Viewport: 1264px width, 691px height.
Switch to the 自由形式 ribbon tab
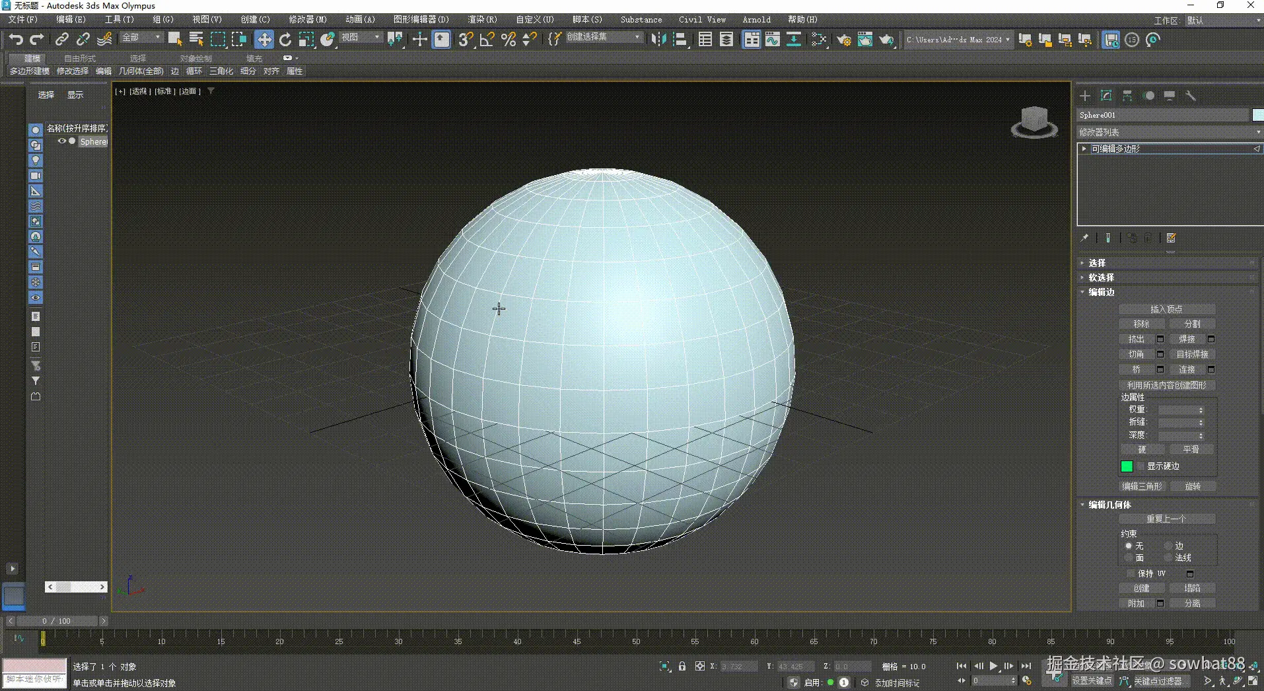click(80, 58)
